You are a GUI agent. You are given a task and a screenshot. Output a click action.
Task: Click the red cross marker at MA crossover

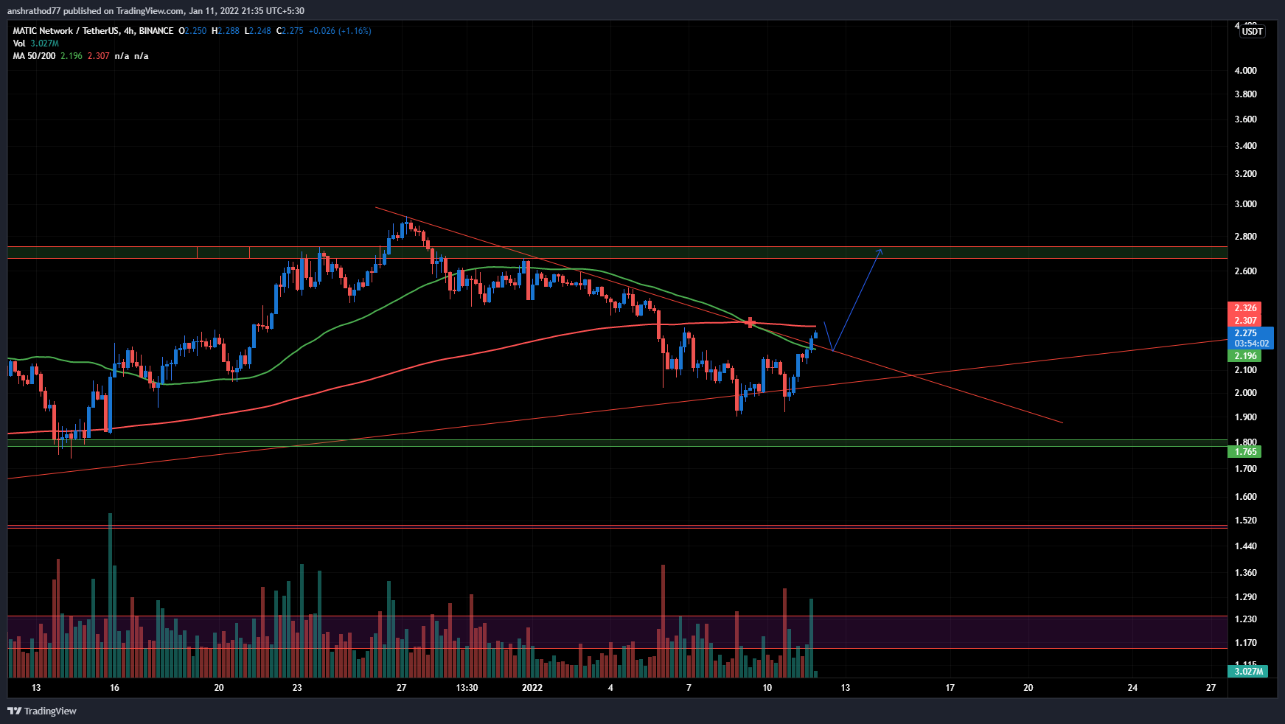751,322
